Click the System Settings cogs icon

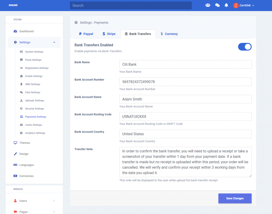(x=21, y=52)
